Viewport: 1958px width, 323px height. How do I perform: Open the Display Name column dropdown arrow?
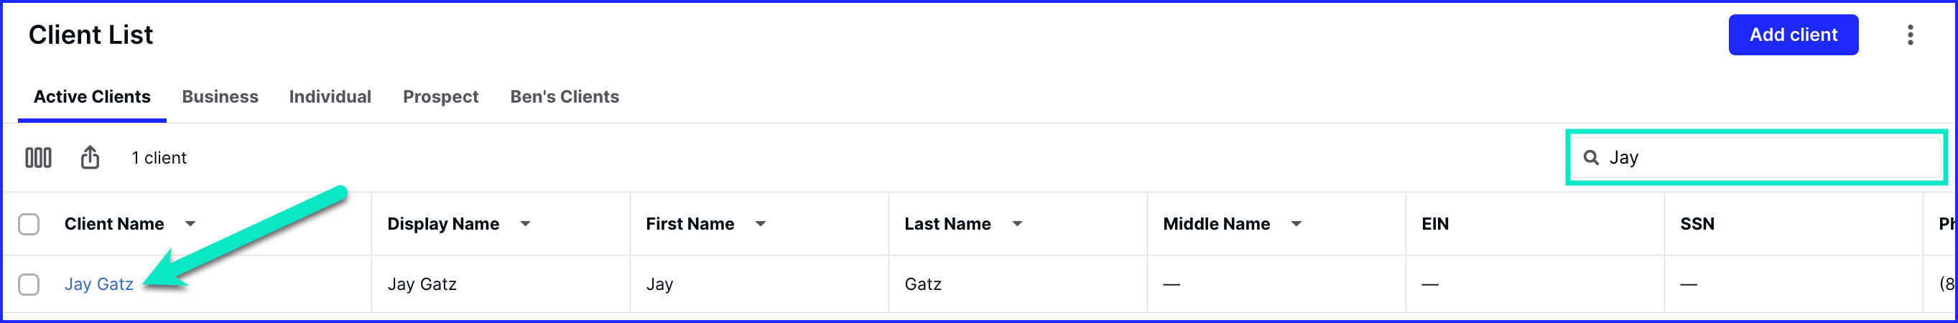click(525, 224)
